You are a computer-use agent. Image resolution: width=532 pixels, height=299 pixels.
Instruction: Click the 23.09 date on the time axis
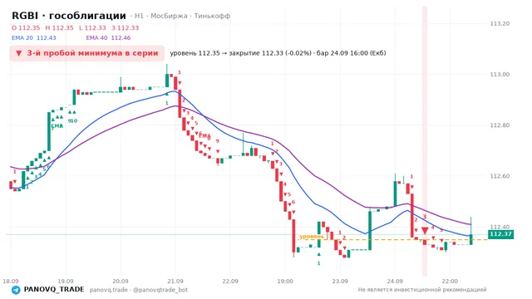340,282
